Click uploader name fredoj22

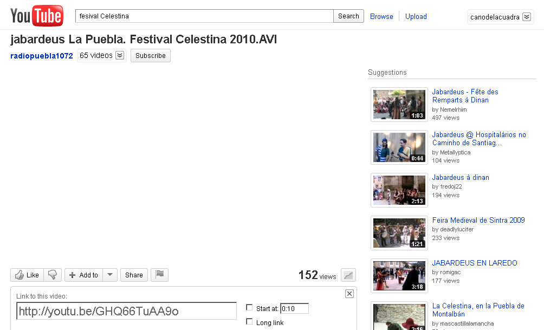point(451,187)
